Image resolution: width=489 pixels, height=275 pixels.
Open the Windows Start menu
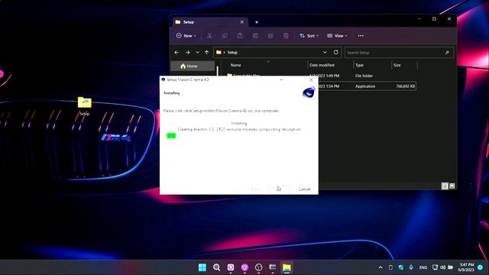[202, 267]
